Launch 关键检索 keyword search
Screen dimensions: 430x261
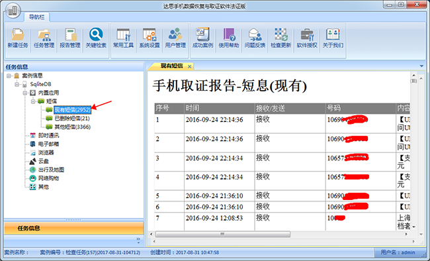click(96, 38)
